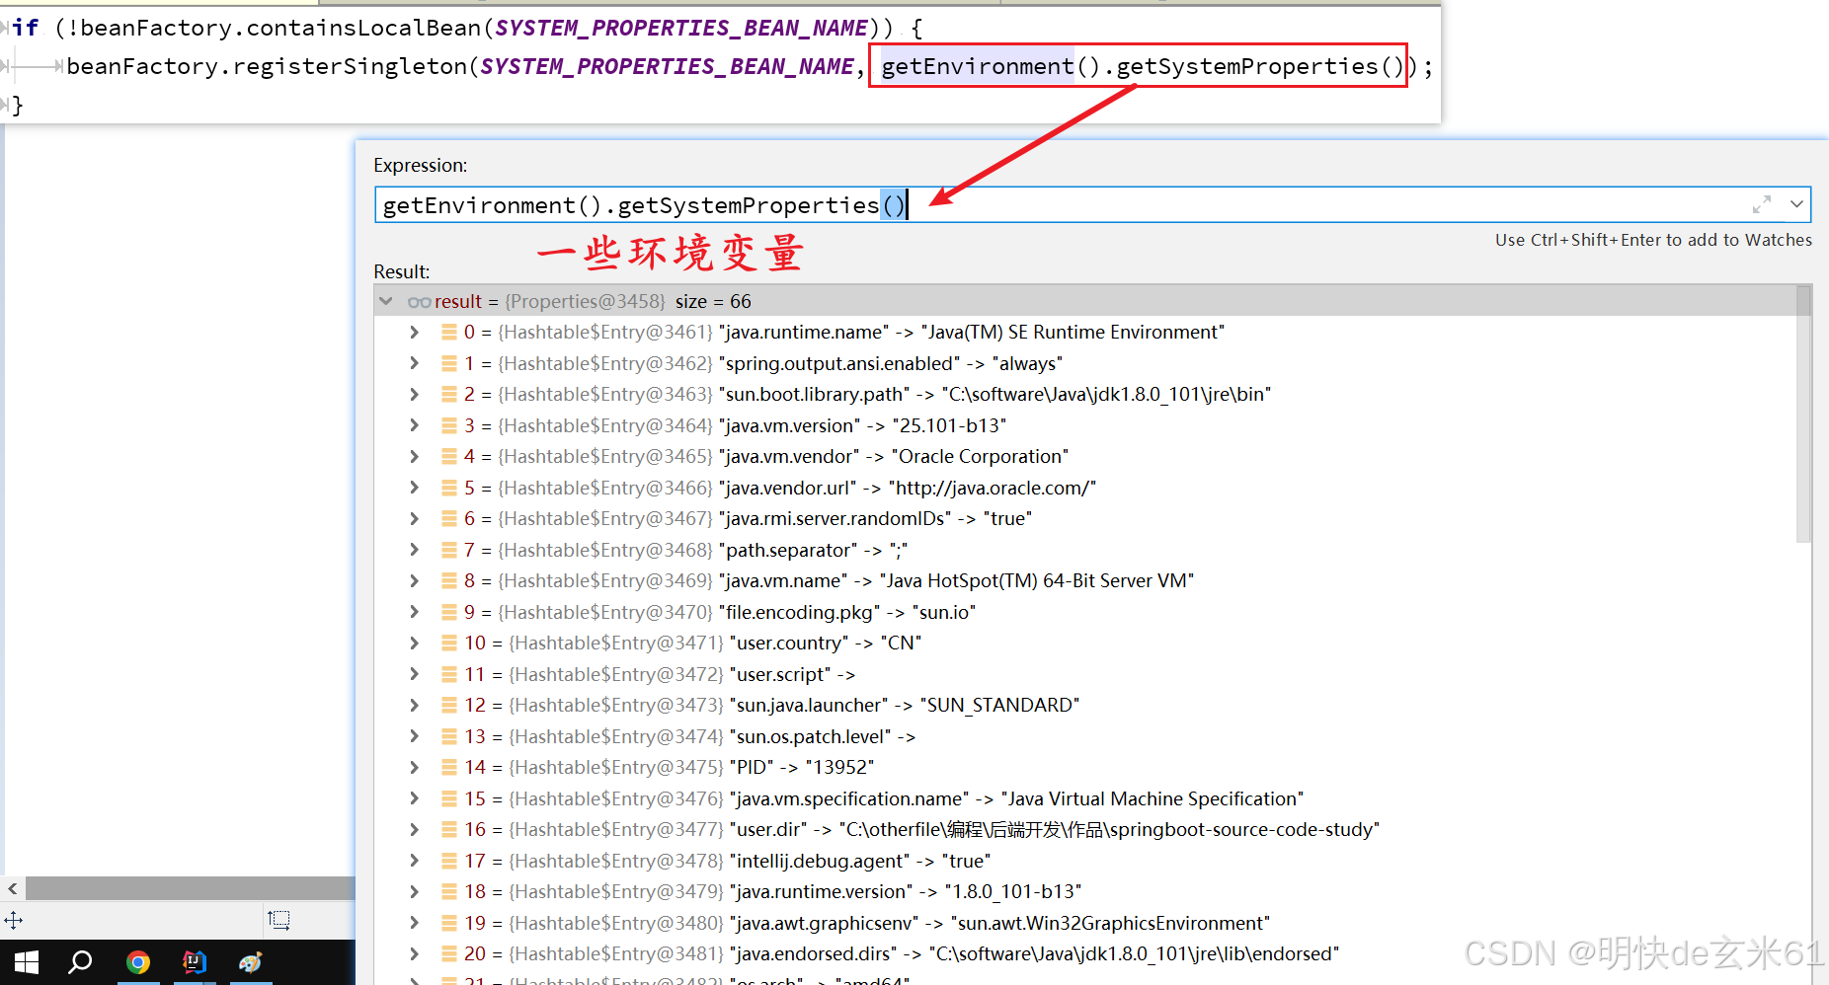Click the selection frame icon at bottom

coord(278,920)
